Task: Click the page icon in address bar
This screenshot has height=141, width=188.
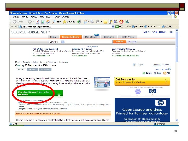Action: pos(20,27)
